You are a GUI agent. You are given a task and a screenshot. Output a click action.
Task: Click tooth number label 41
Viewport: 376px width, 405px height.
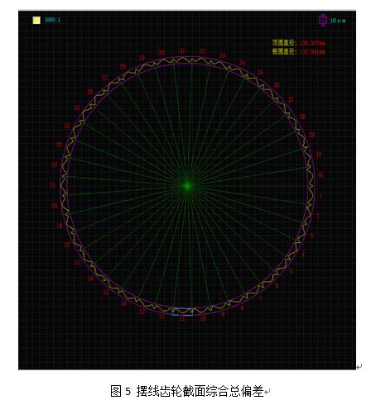coord(321,174)
